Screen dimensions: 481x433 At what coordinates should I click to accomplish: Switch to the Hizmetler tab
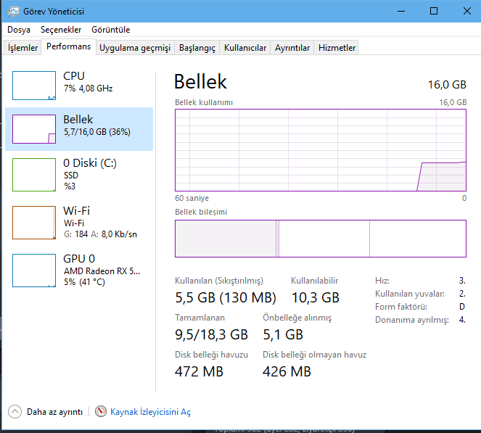pyautogui.click(x=337, y=48)
